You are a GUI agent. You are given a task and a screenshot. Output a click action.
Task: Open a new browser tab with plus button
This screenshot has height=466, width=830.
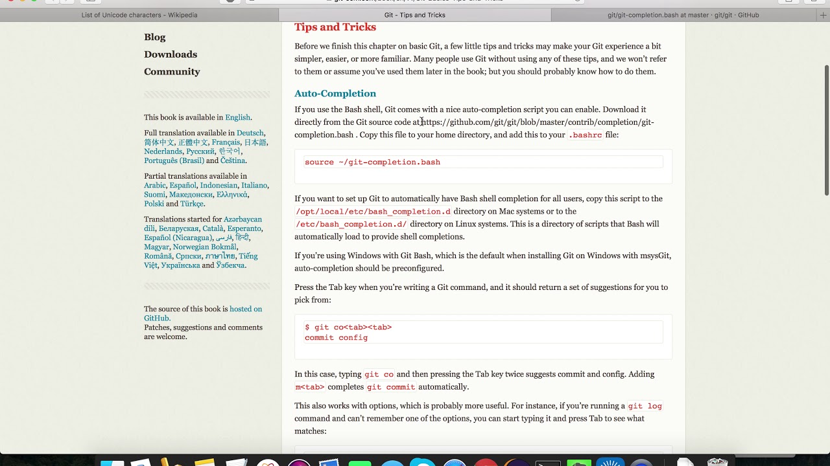pos(824,15)
